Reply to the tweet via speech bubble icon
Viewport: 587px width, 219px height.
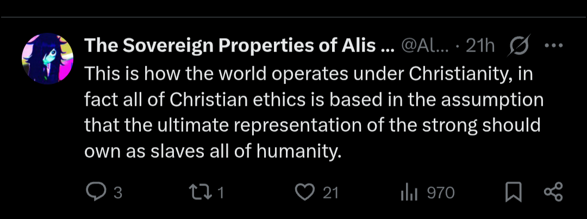coord(96,192)
